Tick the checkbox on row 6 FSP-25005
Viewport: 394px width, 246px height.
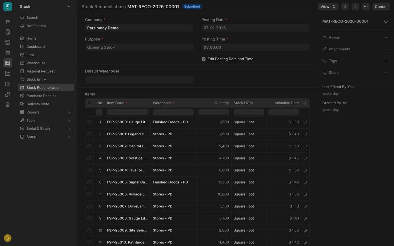90,182
